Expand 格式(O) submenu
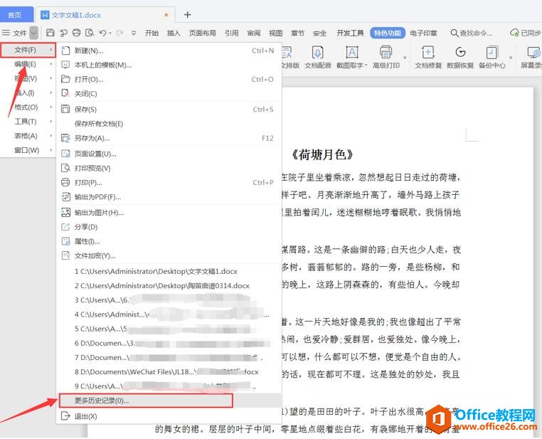Screen dimensions: 542x439 point(28,107)
